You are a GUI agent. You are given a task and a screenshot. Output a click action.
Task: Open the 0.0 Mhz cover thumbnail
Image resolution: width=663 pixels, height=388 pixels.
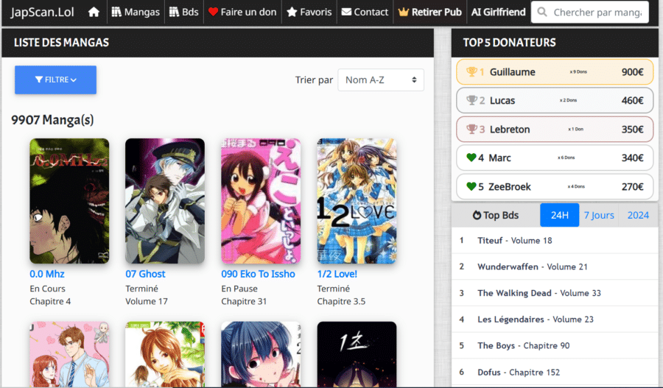click(69, 201)
